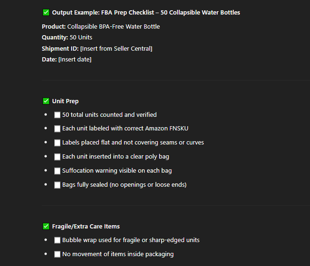Click green checkmark icon beside Output Example heading
310x266 pixels.
46,13
